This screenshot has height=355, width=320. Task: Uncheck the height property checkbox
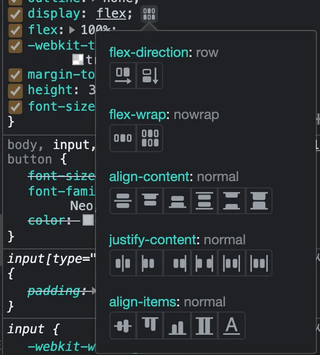pyautogui.click(x=15, y=91)
